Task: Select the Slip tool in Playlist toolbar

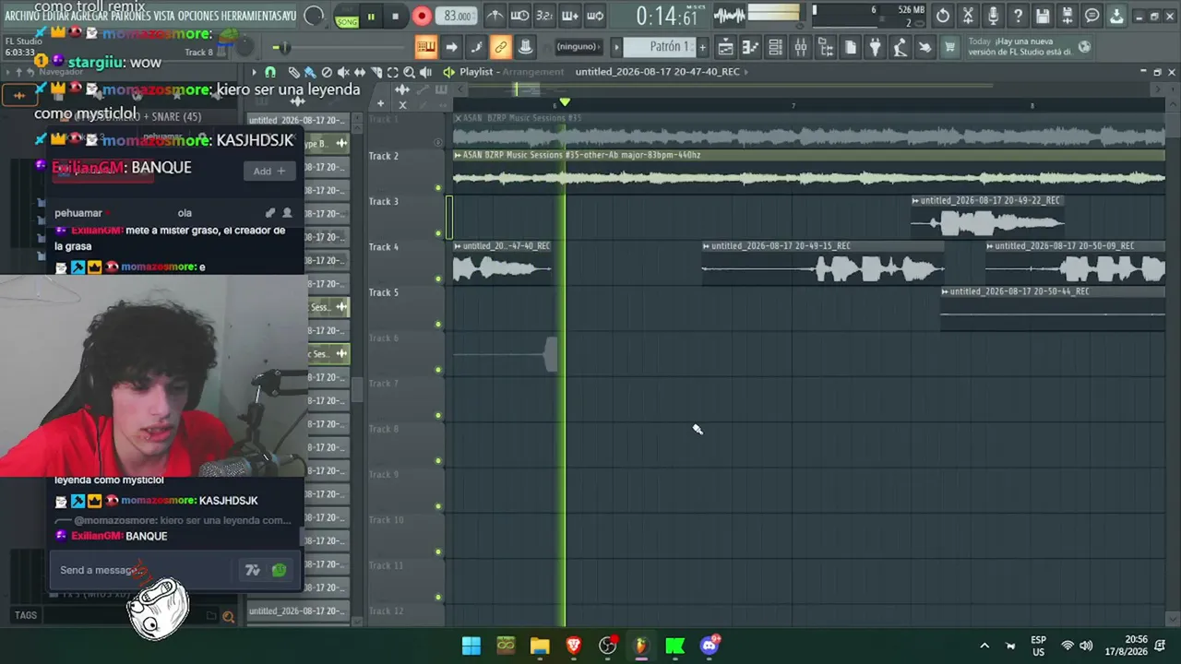Action: click(x=360, y=72)
